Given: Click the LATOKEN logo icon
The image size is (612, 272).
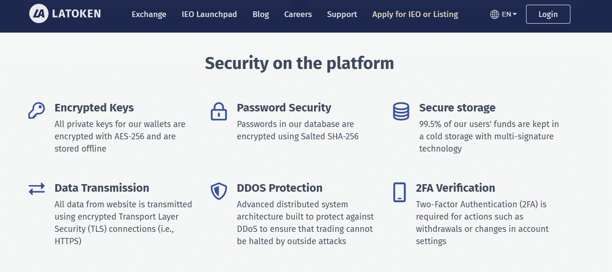Looking at the screenshot, I should pos(39,14).
